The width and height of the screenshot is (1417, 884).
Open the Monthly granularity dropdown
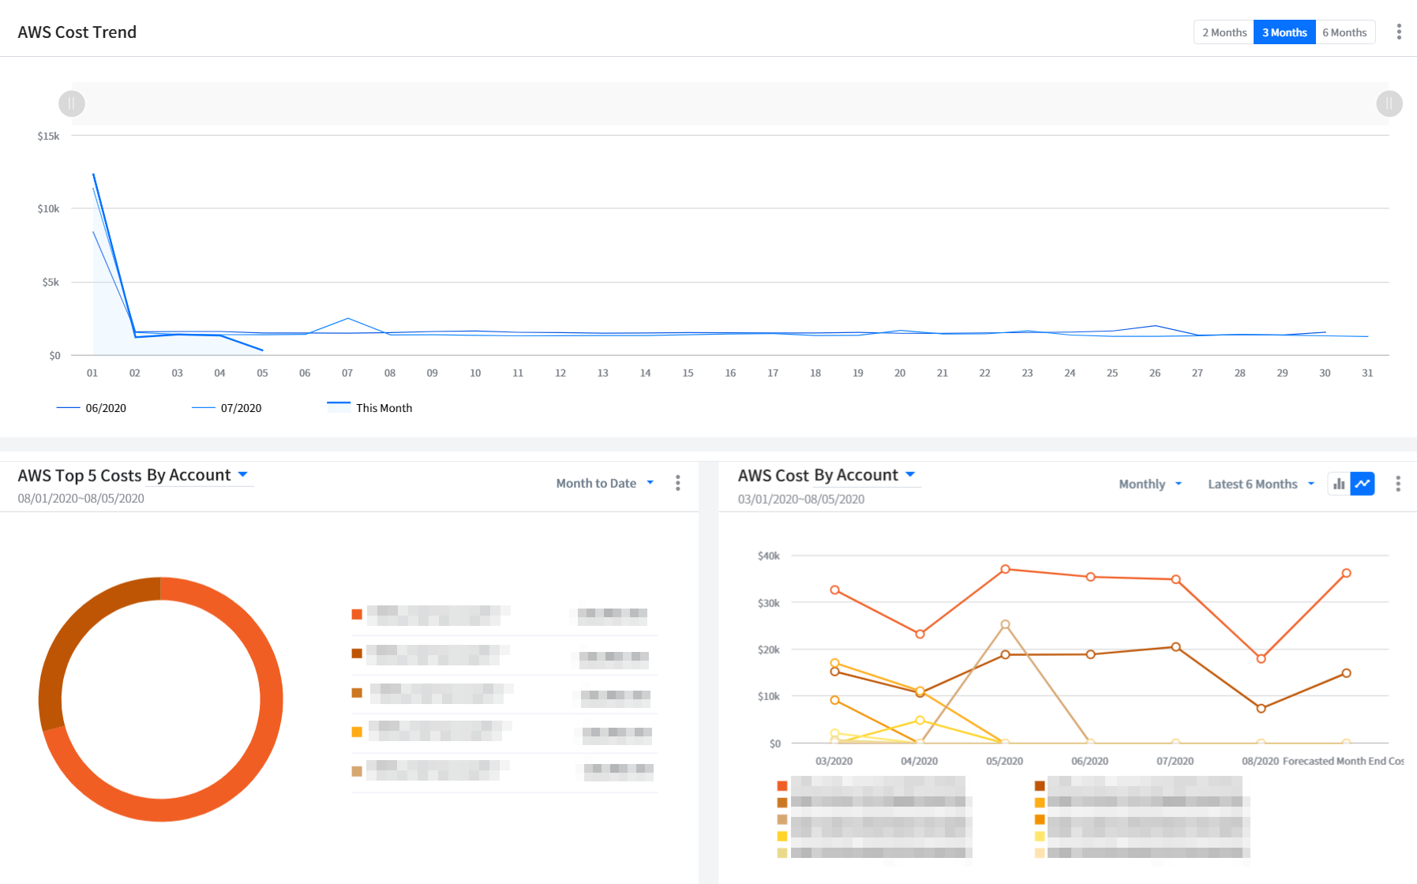point(1149,484)
